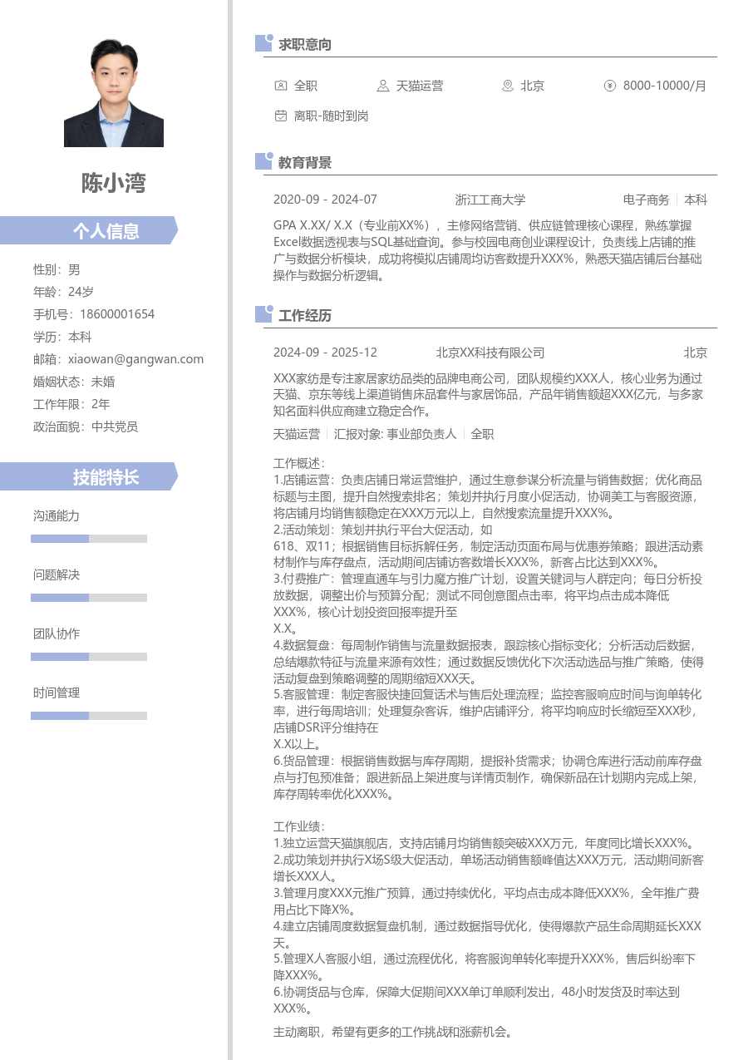Click the 个人信息 section banner
Viewport: 748px width, 1060px height.
pos(106,230)
